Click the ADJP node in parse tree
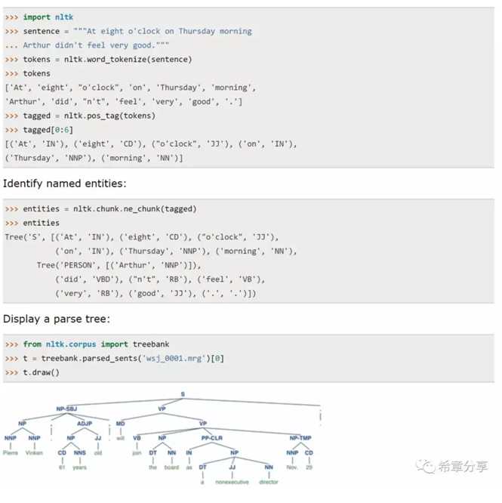Image resolution: width=502 pixels, height=503 pixels. pyautogui.click(x=85, y=423)
